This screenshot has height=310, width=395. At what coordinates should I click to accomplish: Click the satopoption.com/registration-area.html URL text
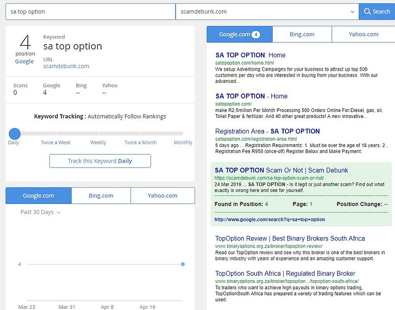(x=256, y=139)
